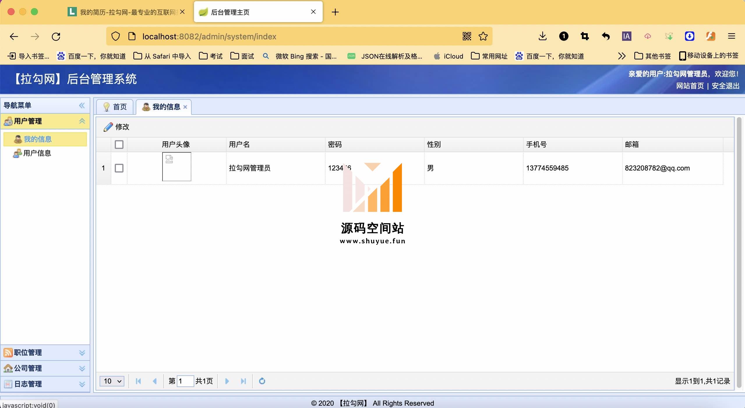Show more bookmarks with double chevron
Screen dimensions: 745x408
(622, 56)
